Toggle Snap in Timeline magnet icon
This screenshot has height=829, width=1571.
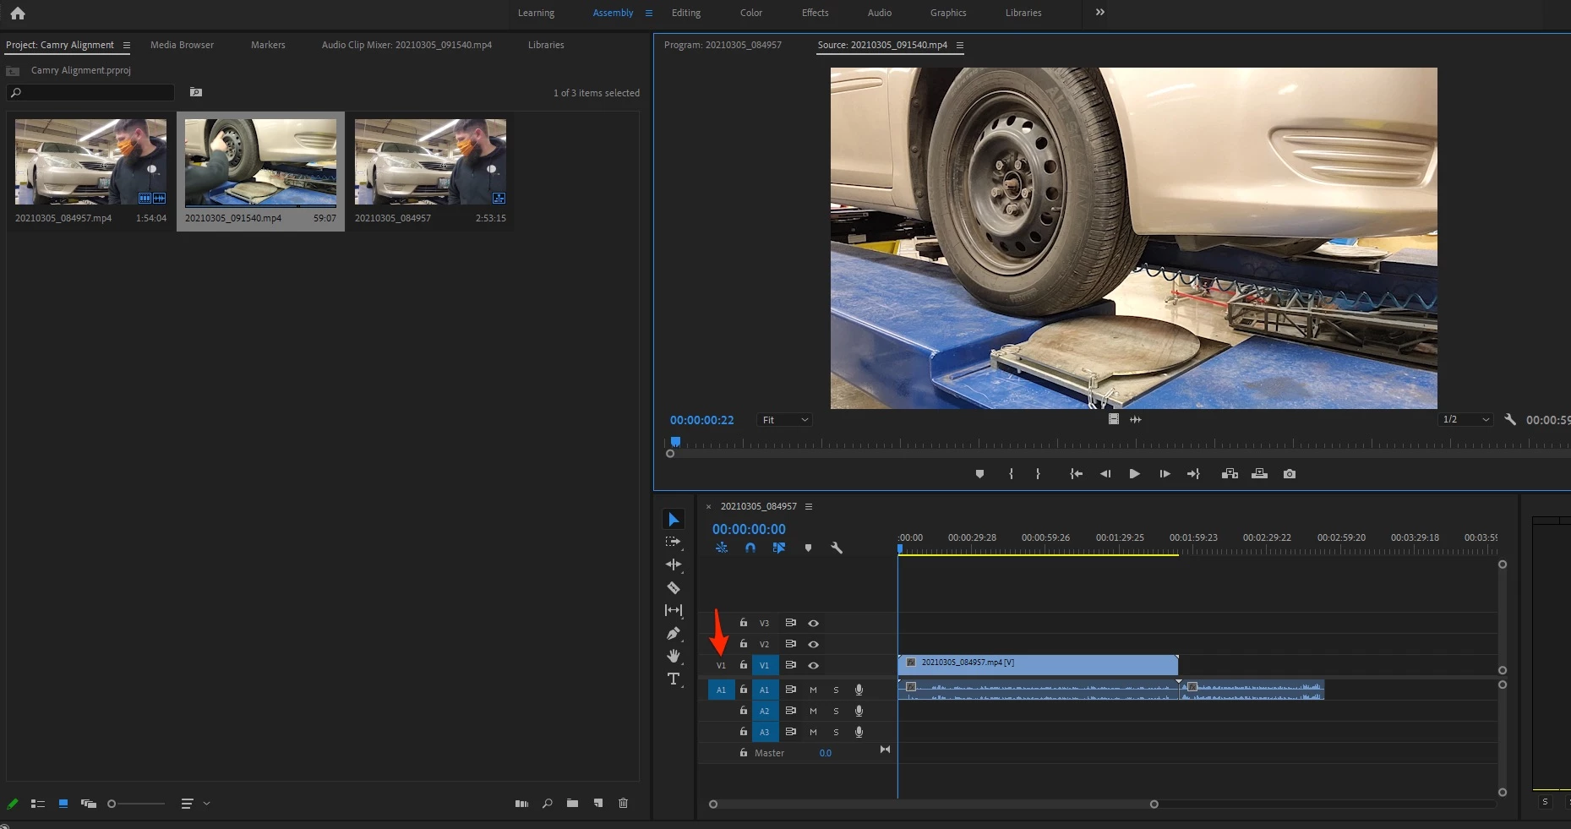click(750, 548)
